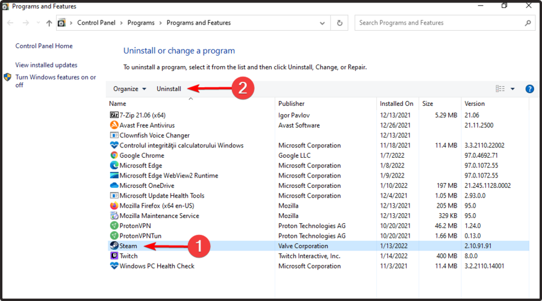
Task: Click the Programs and Features breadcrumb
Action: (x=199, y=23)
